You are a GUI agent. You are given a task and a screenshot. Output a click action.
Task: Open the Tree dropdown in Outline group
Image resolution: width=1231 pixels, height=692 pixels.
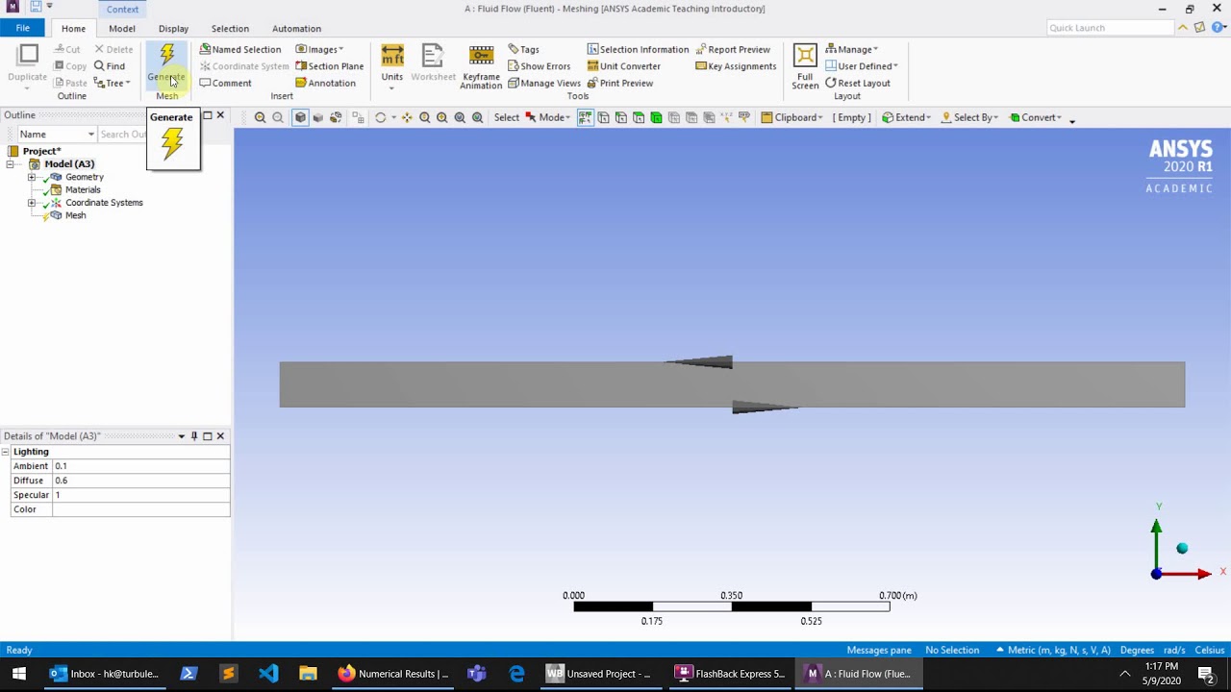112,83
